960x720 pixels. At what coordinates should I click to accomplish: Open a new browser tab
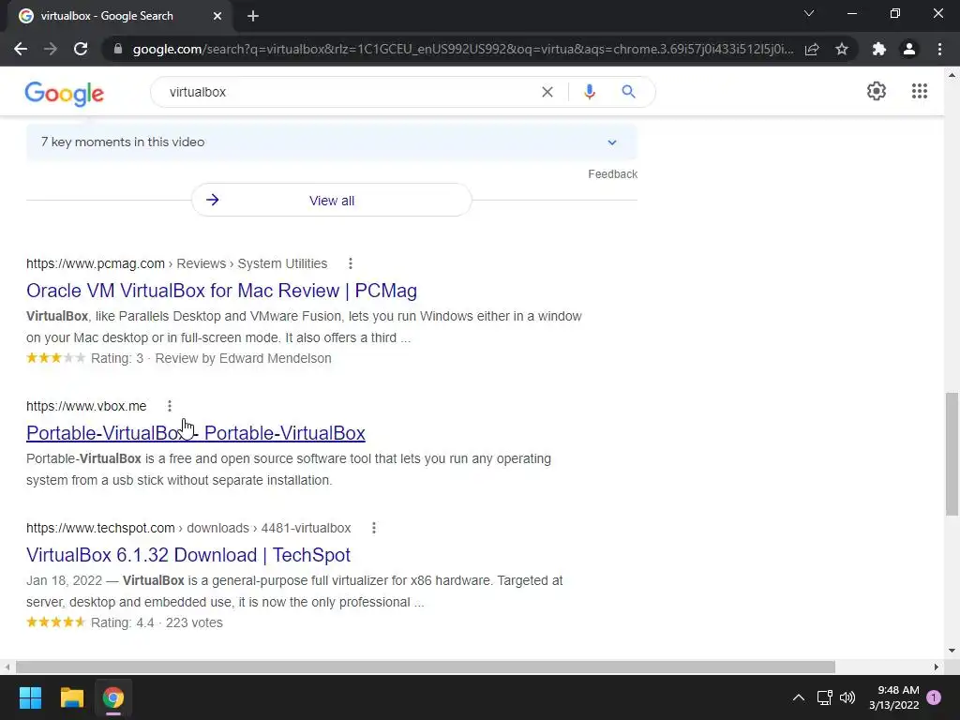253,16
